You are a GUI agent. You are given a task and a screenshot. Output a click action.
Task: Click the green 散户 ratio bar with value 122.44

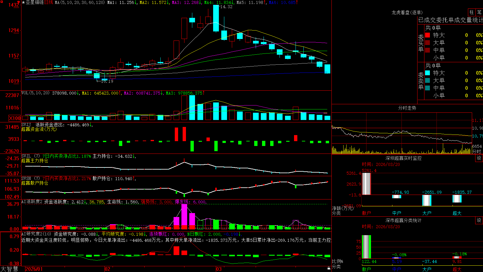[x=366, y=247]
